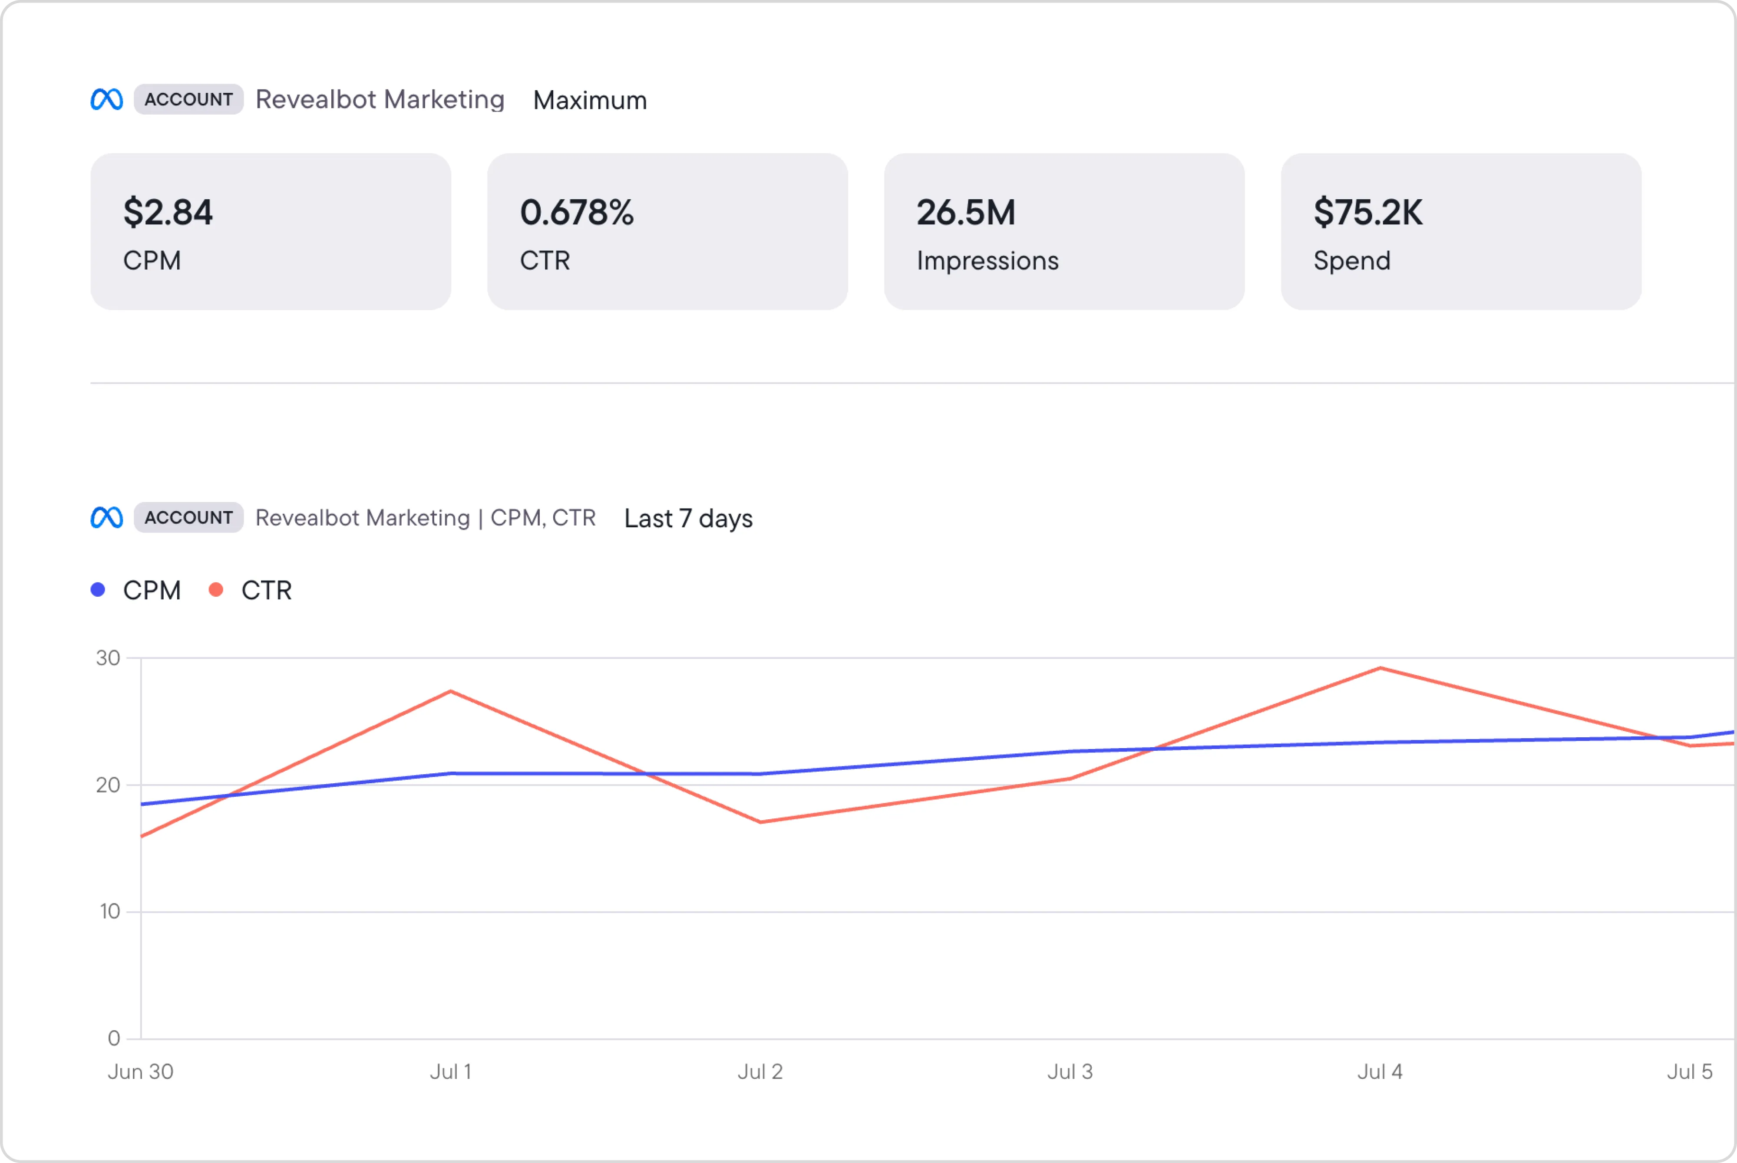The width and height of the screenshot is (1737, 1163).
Task: Click the top ACCOUNT badge
Action: click(x=188, y=99)
